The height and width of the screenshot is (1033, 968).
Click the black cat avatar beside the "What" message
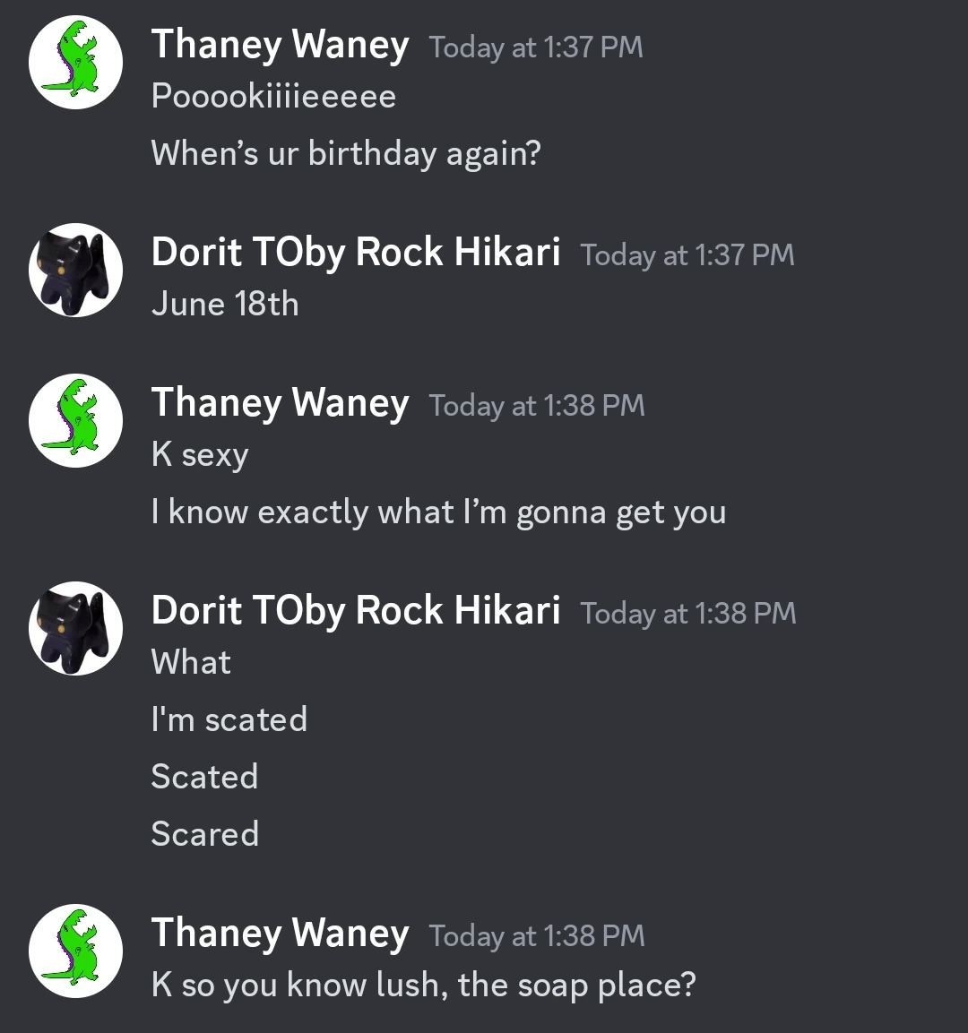click(x=75, y=628)
